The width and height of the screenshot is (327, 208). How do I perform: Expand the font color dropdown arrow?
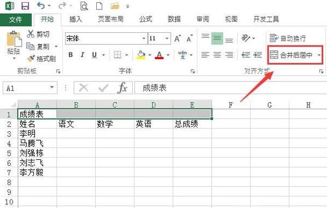[x=168, y=55]
